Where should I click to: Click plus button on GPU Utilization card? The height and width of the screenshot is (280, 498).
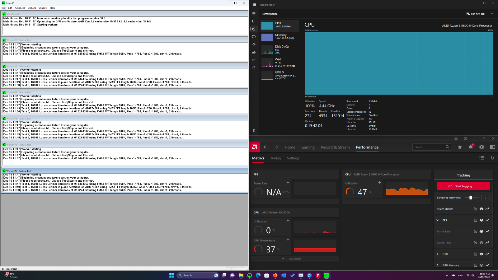pyautogui.click(x=288, y=221)
